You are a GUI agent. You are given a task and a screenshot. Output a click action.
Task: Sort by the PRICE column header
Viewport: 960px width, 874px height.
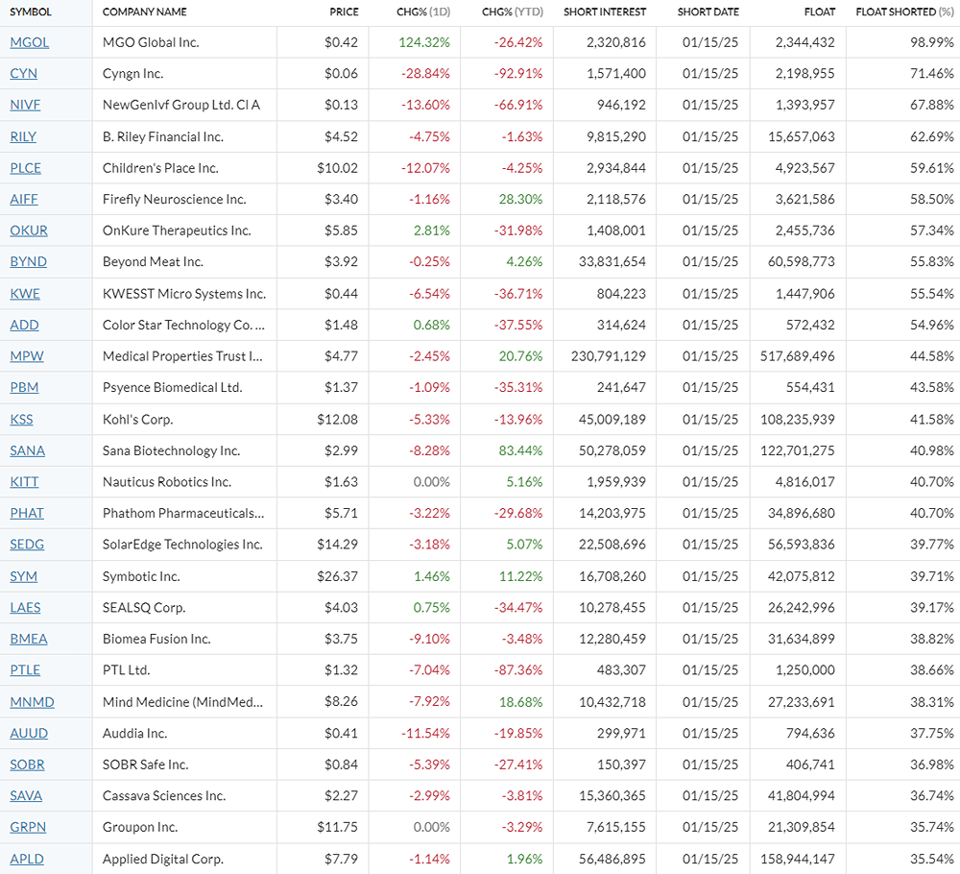[x=344, y=12]
